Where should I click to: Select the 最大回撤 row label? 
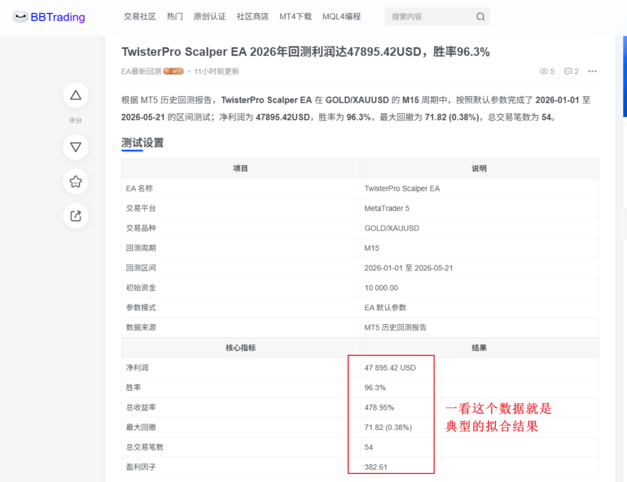click(141, 428)
